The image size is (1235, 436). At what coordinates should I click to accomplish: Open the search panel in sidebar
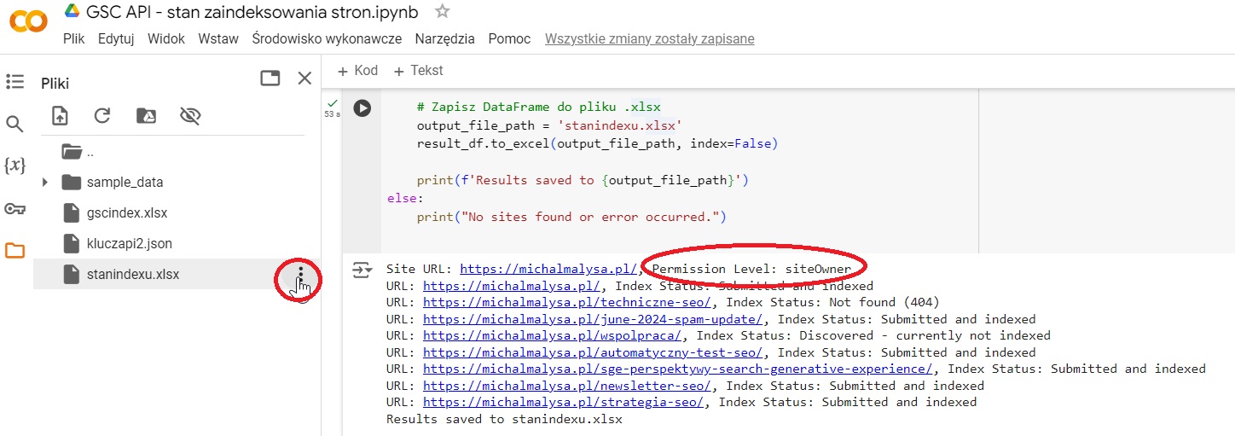click(x=14, y=125)
